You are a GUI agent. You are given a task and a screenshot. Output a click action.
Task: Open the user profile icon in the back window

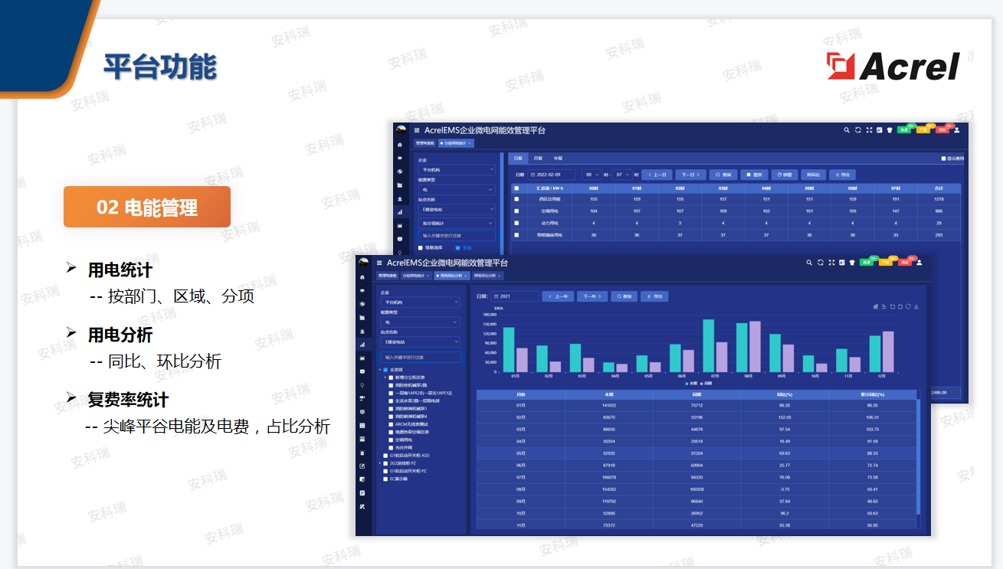click(x=957, y=130)
